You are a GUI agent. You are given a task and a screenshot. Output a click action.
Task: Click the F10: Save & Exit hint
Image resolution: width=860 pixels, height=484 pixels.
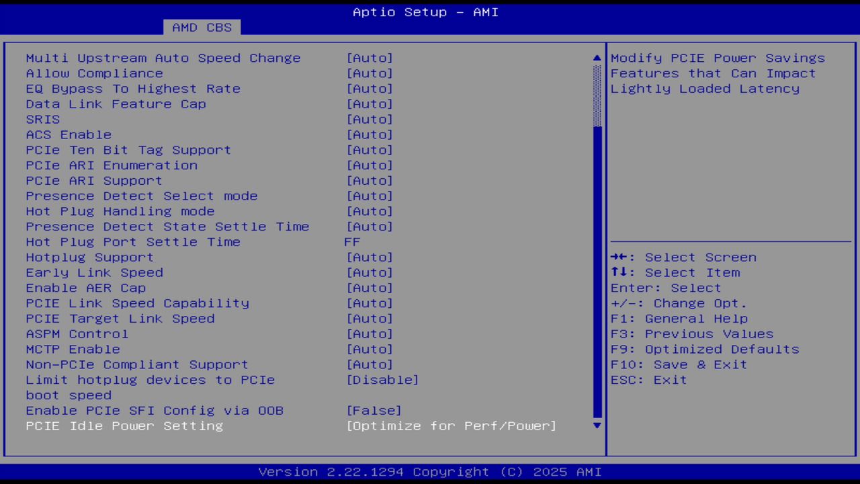click(679, 364)
